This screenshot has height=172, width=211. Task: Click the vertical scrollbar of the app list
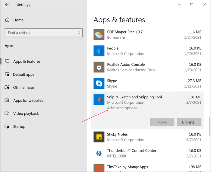[x=209, y=127]
